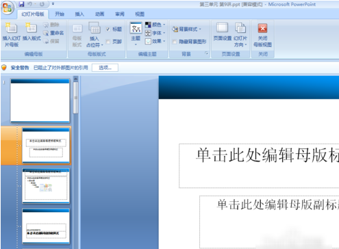Open Slide Orientation (幻灯片方向) dropdown
Image resolution: width=339 pixels, height=249 pixels.
240,35
